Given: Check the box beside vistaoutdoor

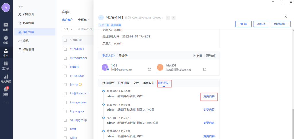Looking at the screenshot, I should pos(65,58).
